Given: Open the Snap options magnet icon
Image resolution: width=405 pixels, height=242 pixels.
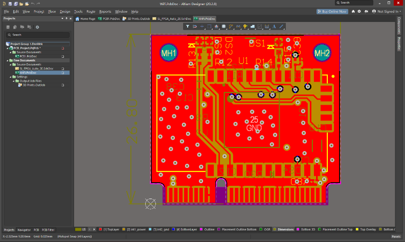Looking at the screenshot, I should 195,27.
